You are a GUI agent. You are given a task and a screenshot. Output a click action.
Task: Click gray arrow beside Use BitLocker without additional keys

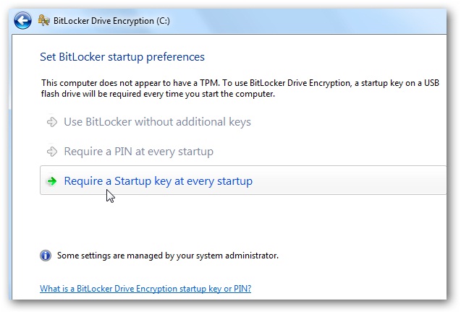[x=52, y=122]
